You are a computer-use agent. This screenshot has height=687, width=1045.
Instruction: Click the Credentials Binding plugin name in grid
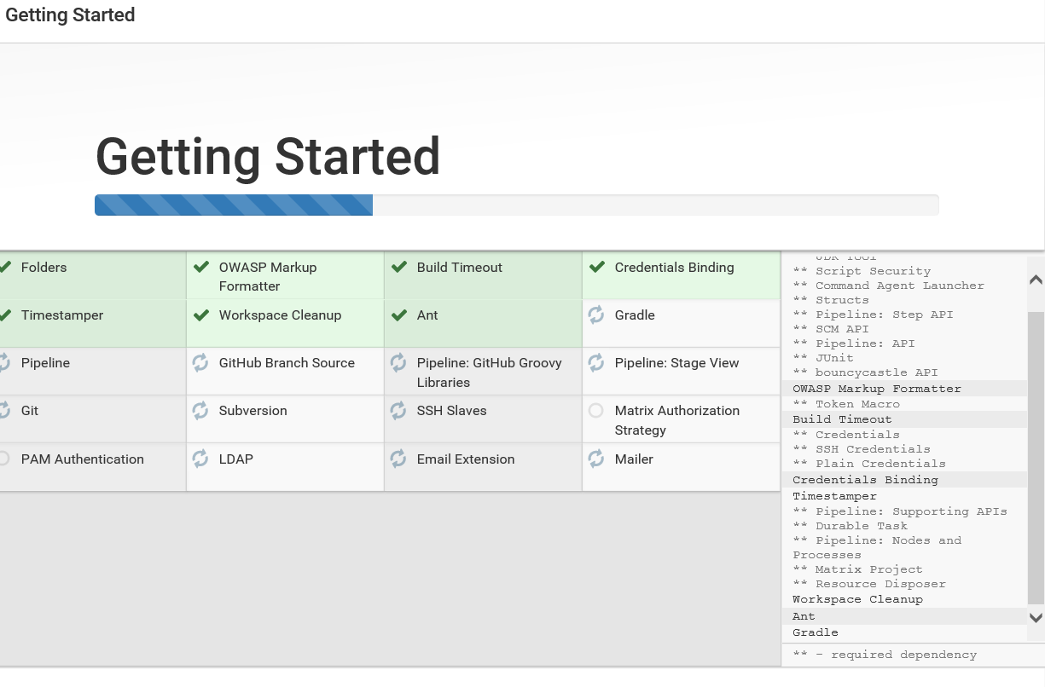(674, 267)
